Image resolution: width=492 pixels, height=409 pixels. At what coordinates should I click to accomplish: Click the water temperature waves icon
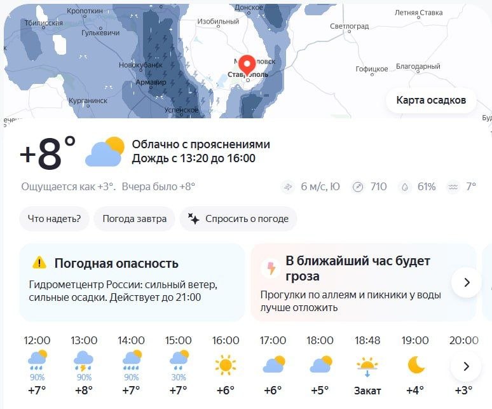pyautogui.click(x=453, y=187)
